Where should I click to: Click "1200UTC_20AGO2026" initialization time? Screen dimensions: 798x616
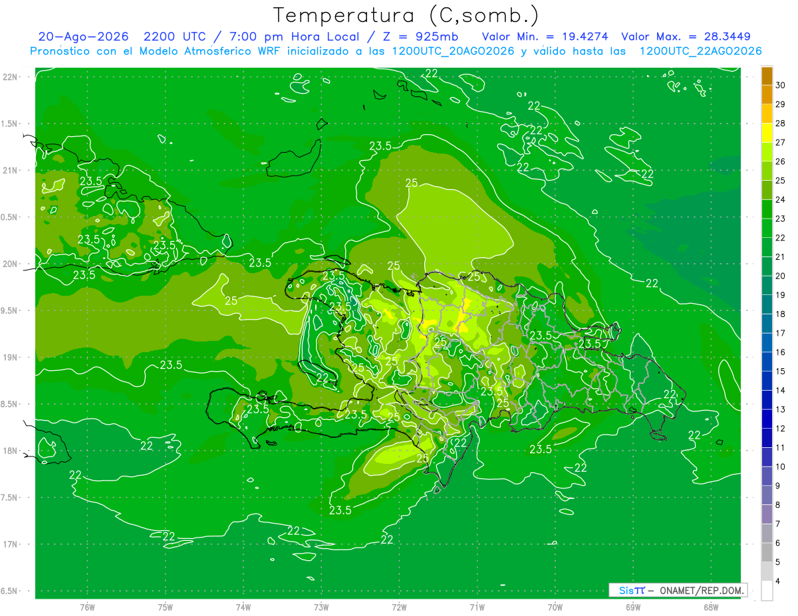pyautogui.click(x=453, y=51)
